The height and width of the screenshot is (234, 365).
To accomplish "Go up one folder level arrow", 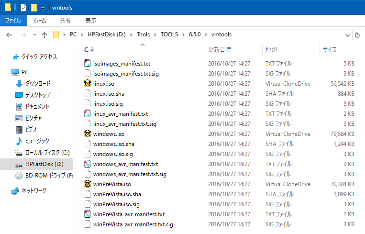I will [44, 35].
